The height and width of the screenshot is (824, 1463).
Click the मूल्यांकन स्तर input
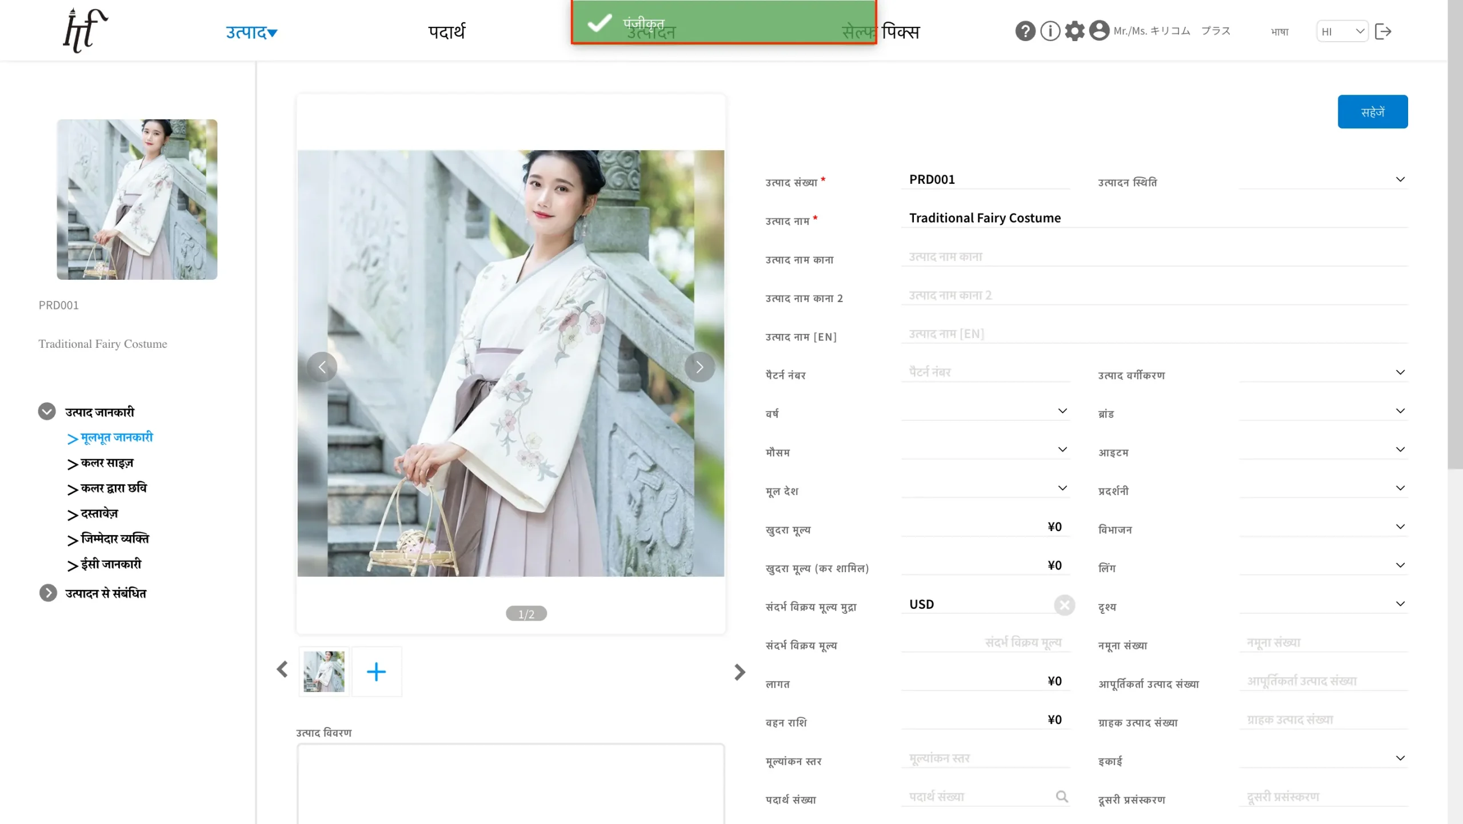pyautogui.click(x=986, y=758)
